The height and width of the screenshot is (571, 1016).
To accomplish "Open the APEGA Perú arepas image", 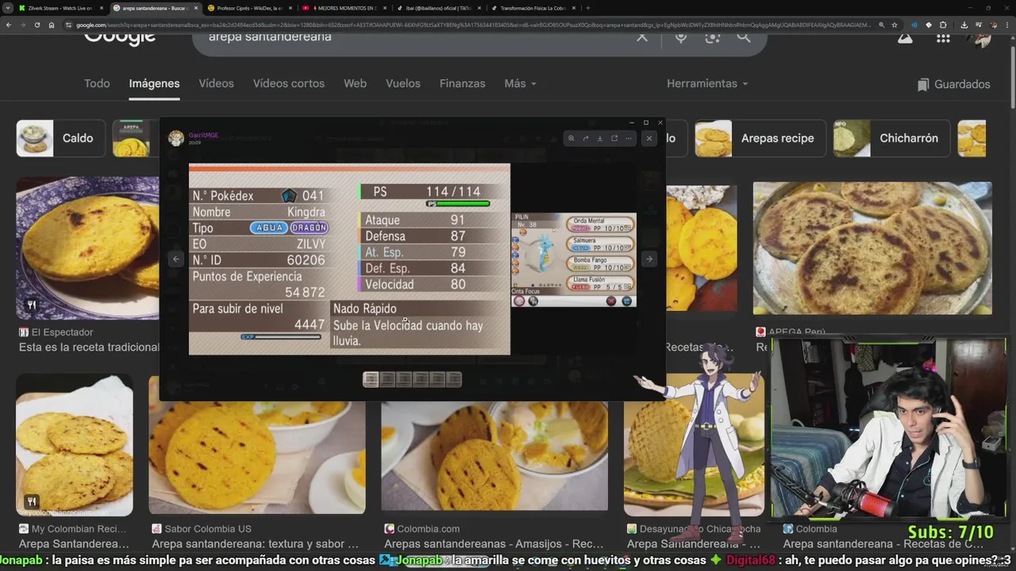I will click(x=872, y=248).
